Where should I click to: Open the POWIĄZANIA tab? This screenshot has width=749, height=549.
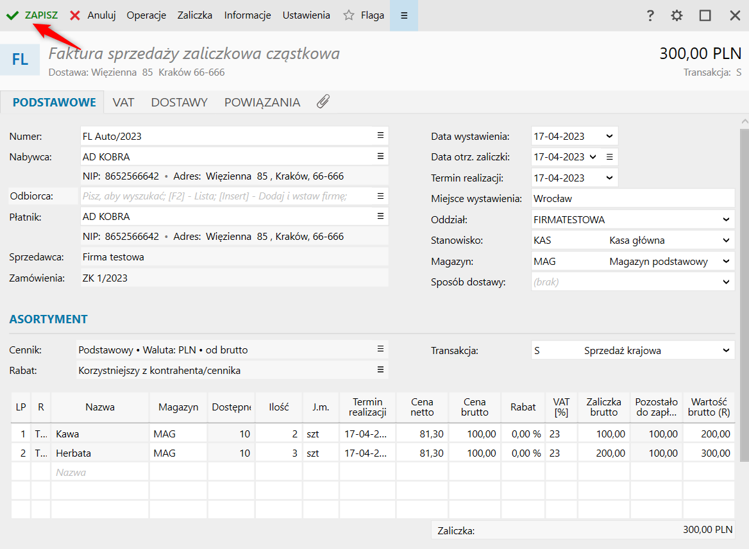[x=262, y=102]
